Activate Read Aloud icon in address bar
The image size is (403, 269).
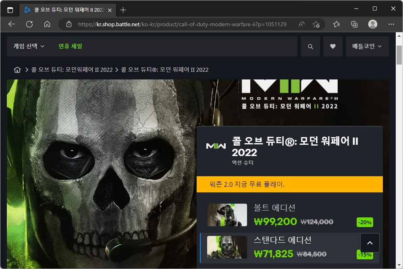(x=301, y=24)
